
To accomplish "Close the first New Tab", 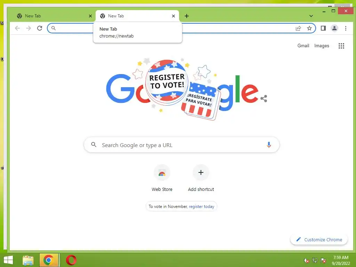I will click(90, 16).
